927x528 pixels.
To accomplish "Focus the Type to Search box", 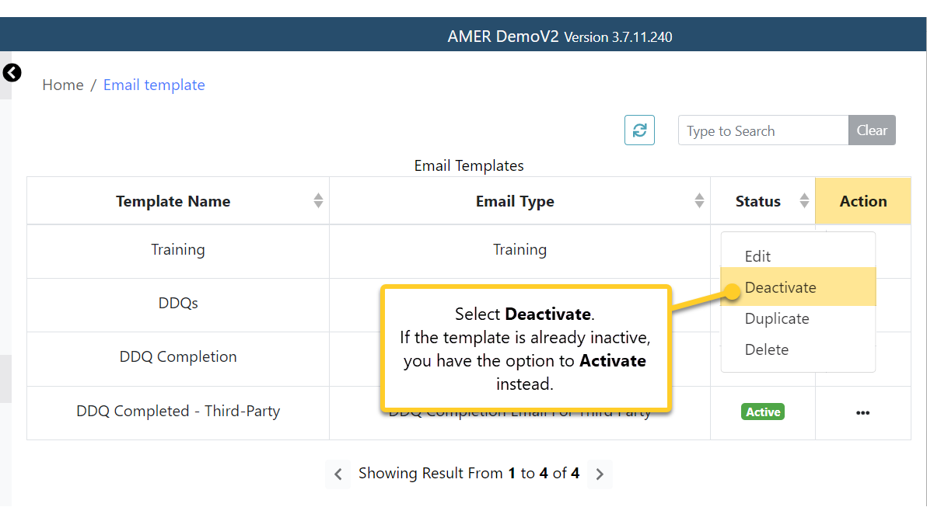I will point(763,130).
